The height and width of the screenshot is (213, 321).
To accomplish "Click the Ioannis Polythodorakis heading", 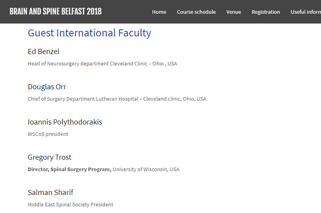I will (x=65, y=122).
